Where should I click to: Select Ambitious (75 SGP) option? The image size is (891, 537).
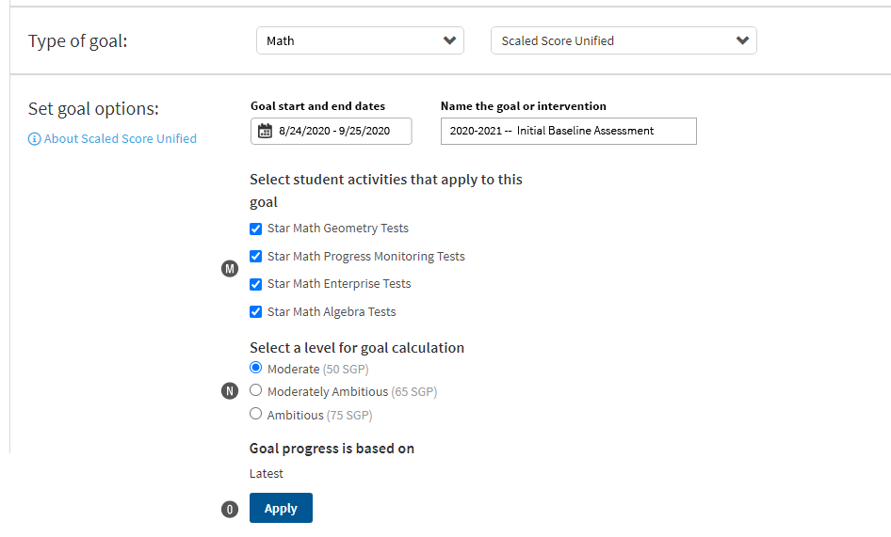(x=255, y=413)
